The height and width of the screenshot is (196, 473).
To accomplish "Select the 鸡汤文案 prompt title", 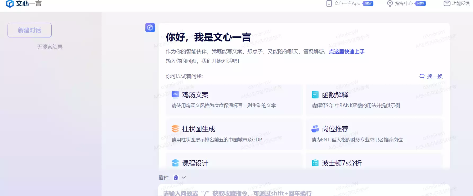I will point(195,95).
